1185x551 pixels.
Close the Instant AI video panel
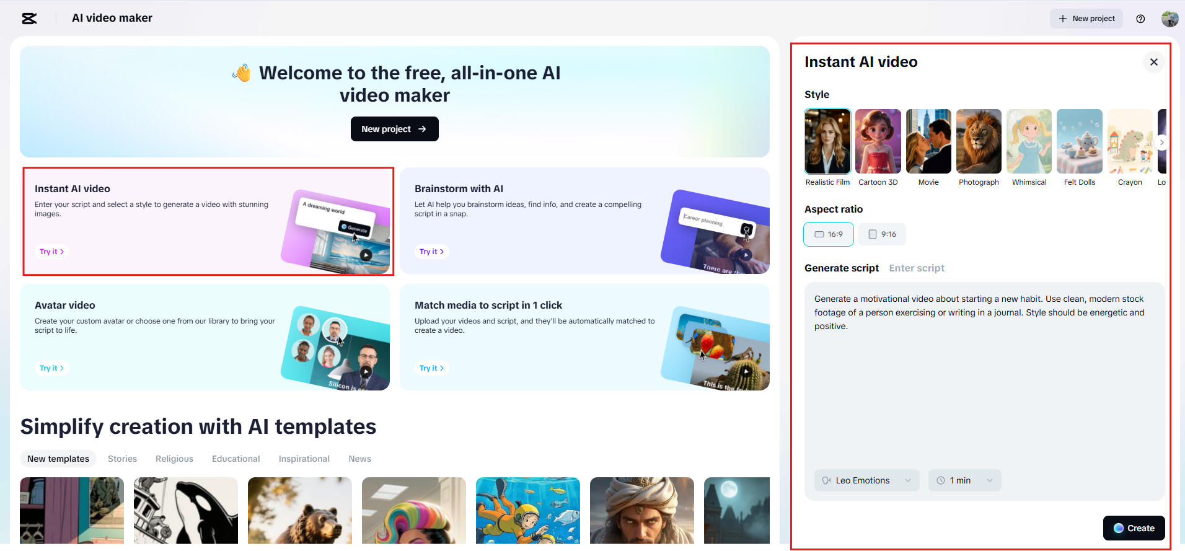tap(1154, 62)
